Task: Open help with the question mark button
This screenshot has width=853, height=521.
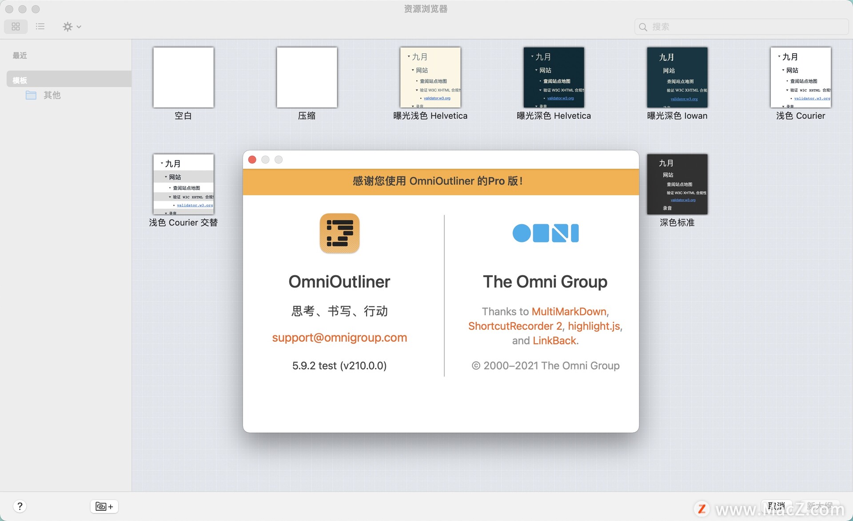Action: [x=20, y=506]
